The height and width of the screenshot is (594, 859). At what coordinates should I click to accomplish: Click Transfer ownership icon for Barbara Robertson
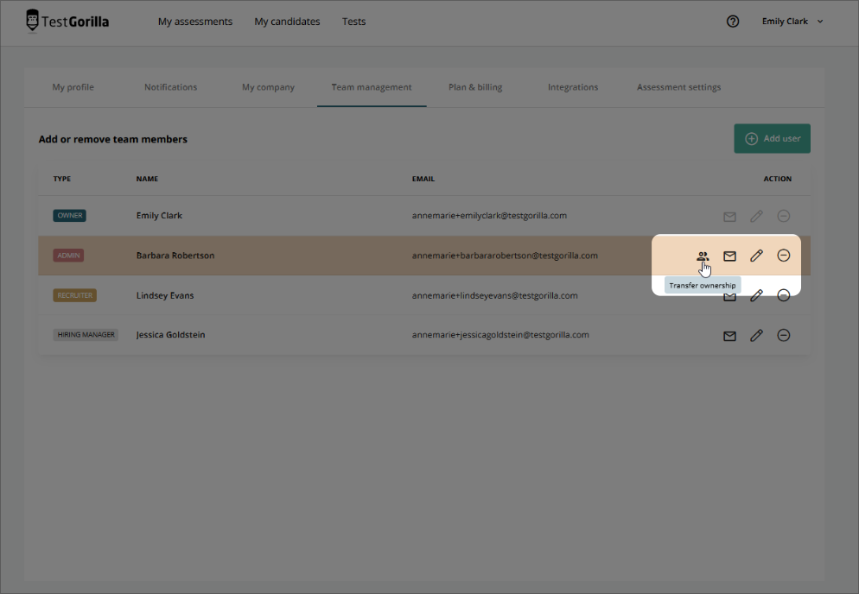[x=703, y=256]
